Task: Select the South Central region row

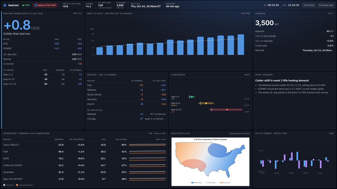Action: (126, 94)
